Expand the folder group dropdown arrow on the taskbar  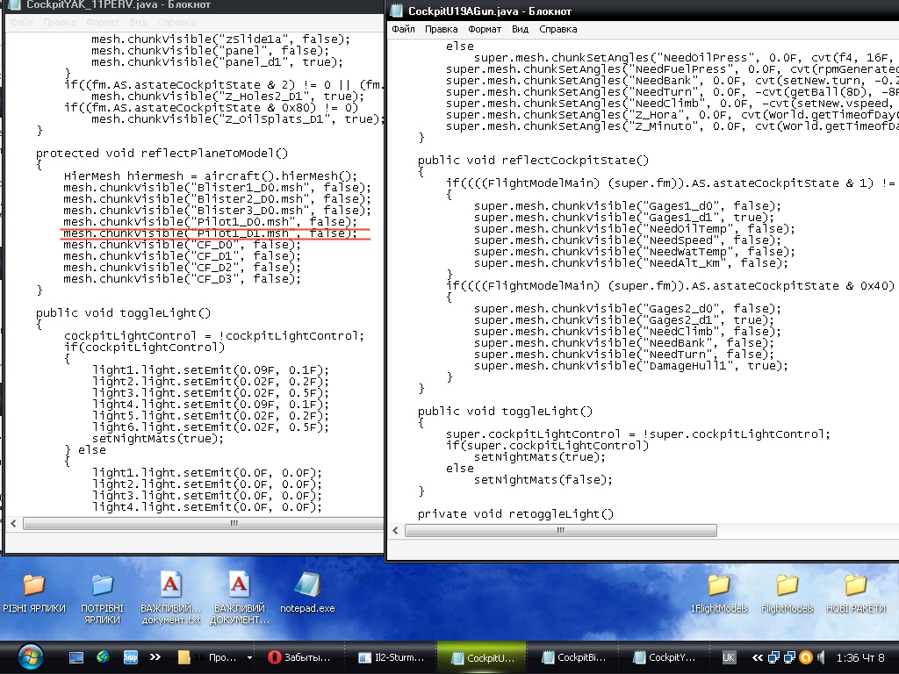pos(249,657)
